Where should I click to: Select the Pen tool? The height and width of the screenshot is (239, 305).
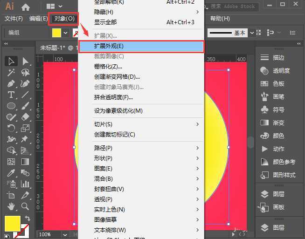[11, 84]
